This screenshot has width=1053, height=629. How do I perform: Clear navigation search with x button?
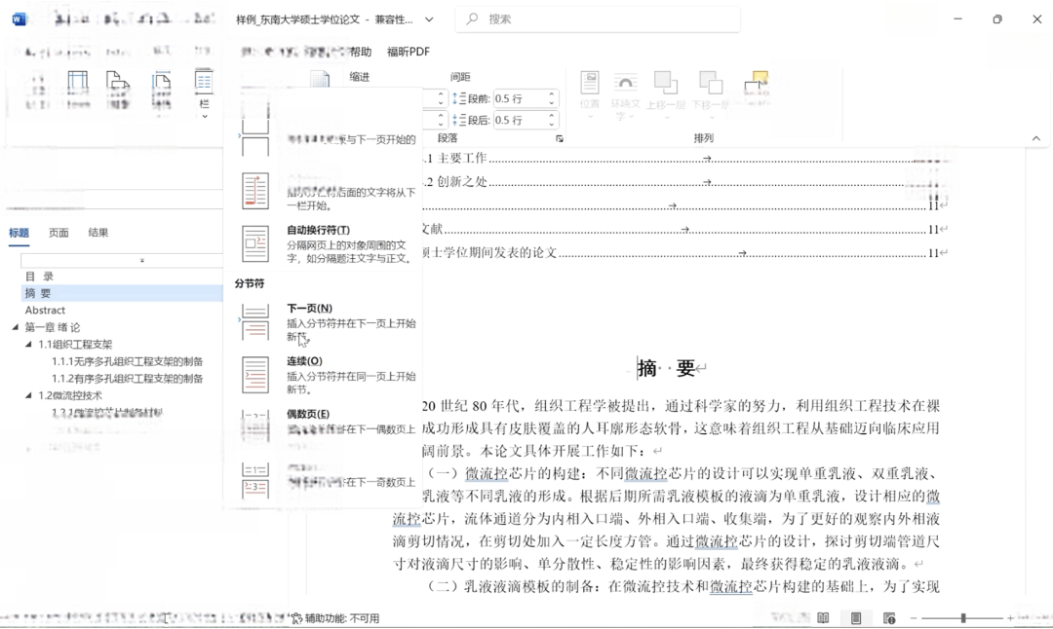coord(141,260)
